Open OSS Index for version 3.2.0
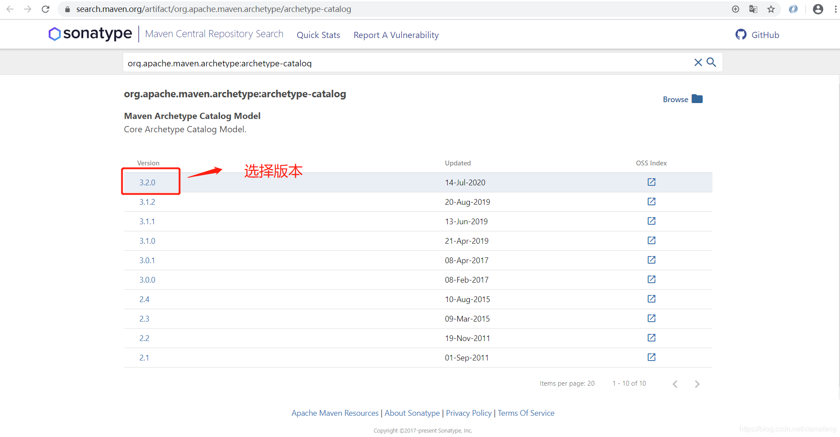Viewport: 840px width, 437px height. [x=651, y=182]
